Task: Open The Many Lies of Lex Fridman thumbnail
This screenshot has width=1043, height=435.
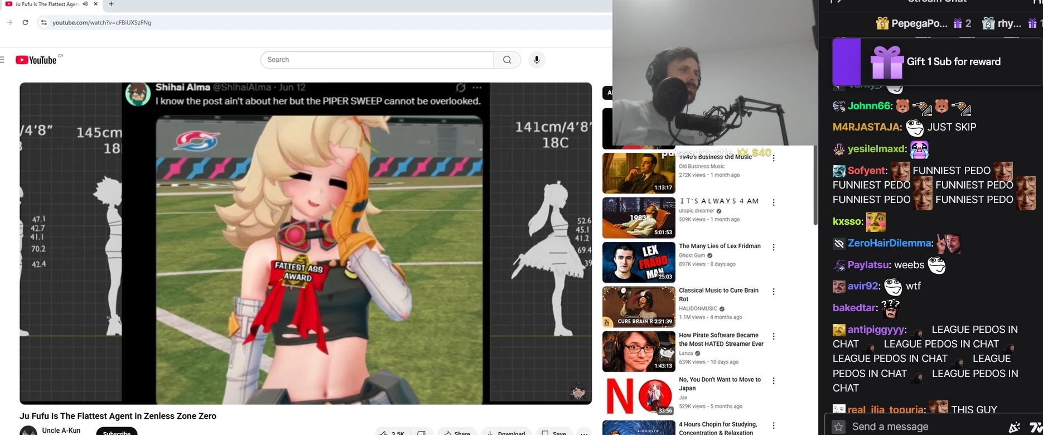Action: click(639, 262)
